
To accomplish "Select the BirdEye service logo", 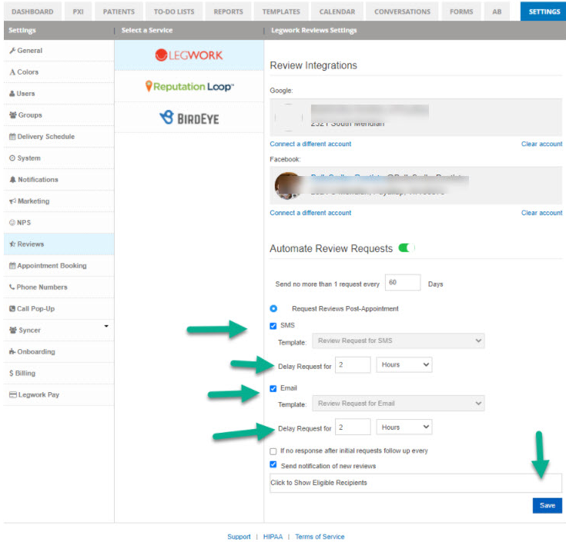I will [189, 118].
